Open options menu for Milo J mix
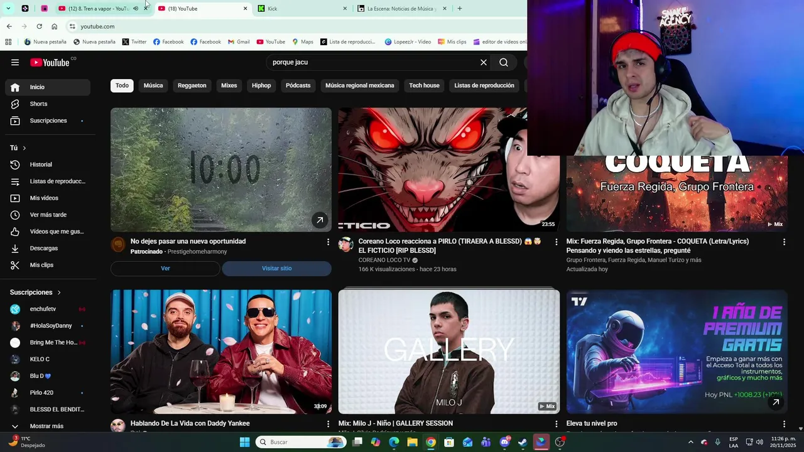The height and width of the screenshot is (452, 804). [x=556, y=424]
